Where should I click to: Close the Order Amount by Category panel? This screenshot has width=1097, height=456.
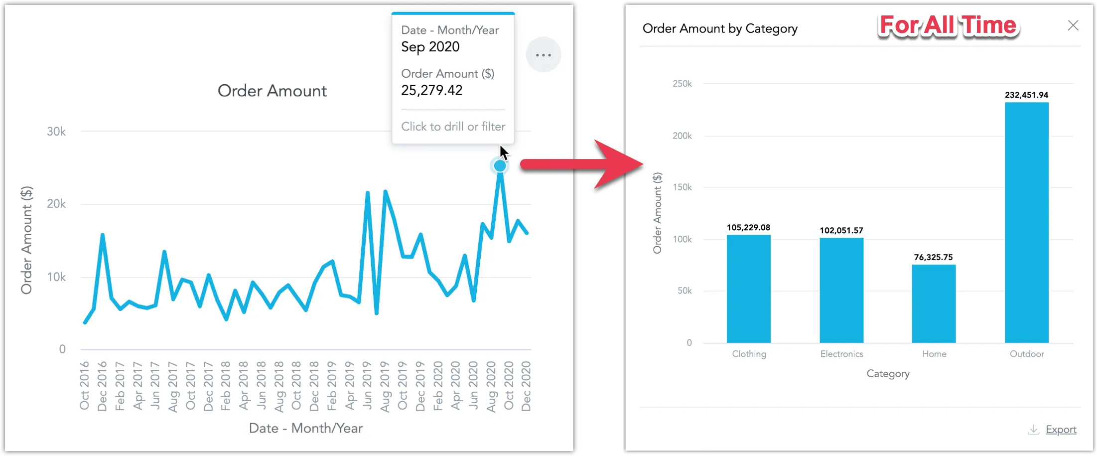tap(1073, 25)
